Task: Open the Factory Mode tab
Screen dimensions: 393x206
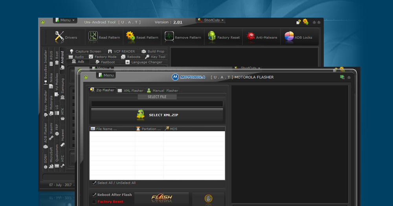Action: (x=103, y=57)
